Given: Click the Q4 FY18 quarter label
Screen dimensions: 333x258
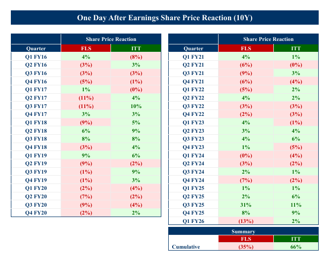Looking at the screenshot, I should [x=36, y=147].
